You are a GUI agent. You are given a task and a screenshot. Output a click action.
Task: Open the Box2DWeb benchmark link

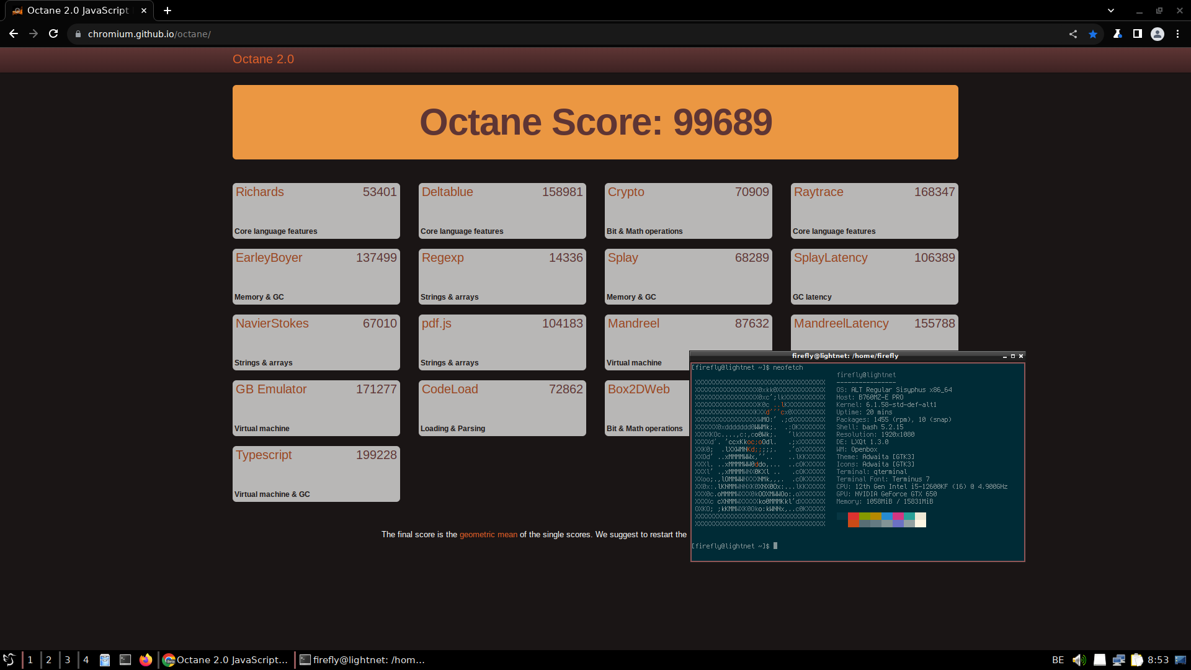[639, 390]
